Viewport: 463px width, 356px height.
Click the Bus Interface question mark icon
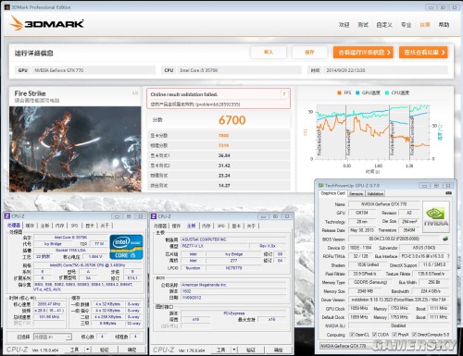(448, 256)
